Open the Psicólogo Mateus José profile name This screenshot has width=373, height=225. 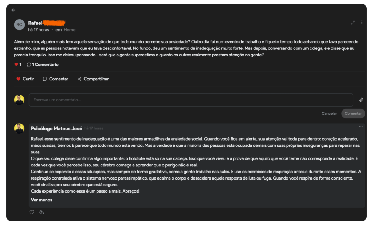click(56, 128)
